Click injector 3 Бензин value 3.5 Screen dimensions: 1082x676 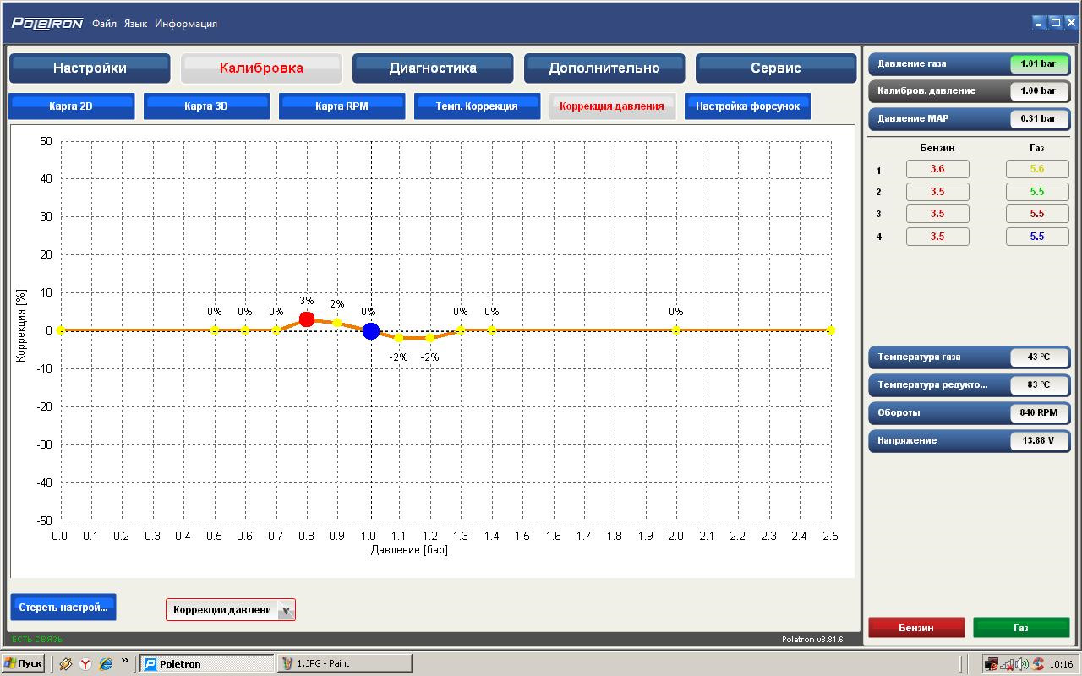937,214
